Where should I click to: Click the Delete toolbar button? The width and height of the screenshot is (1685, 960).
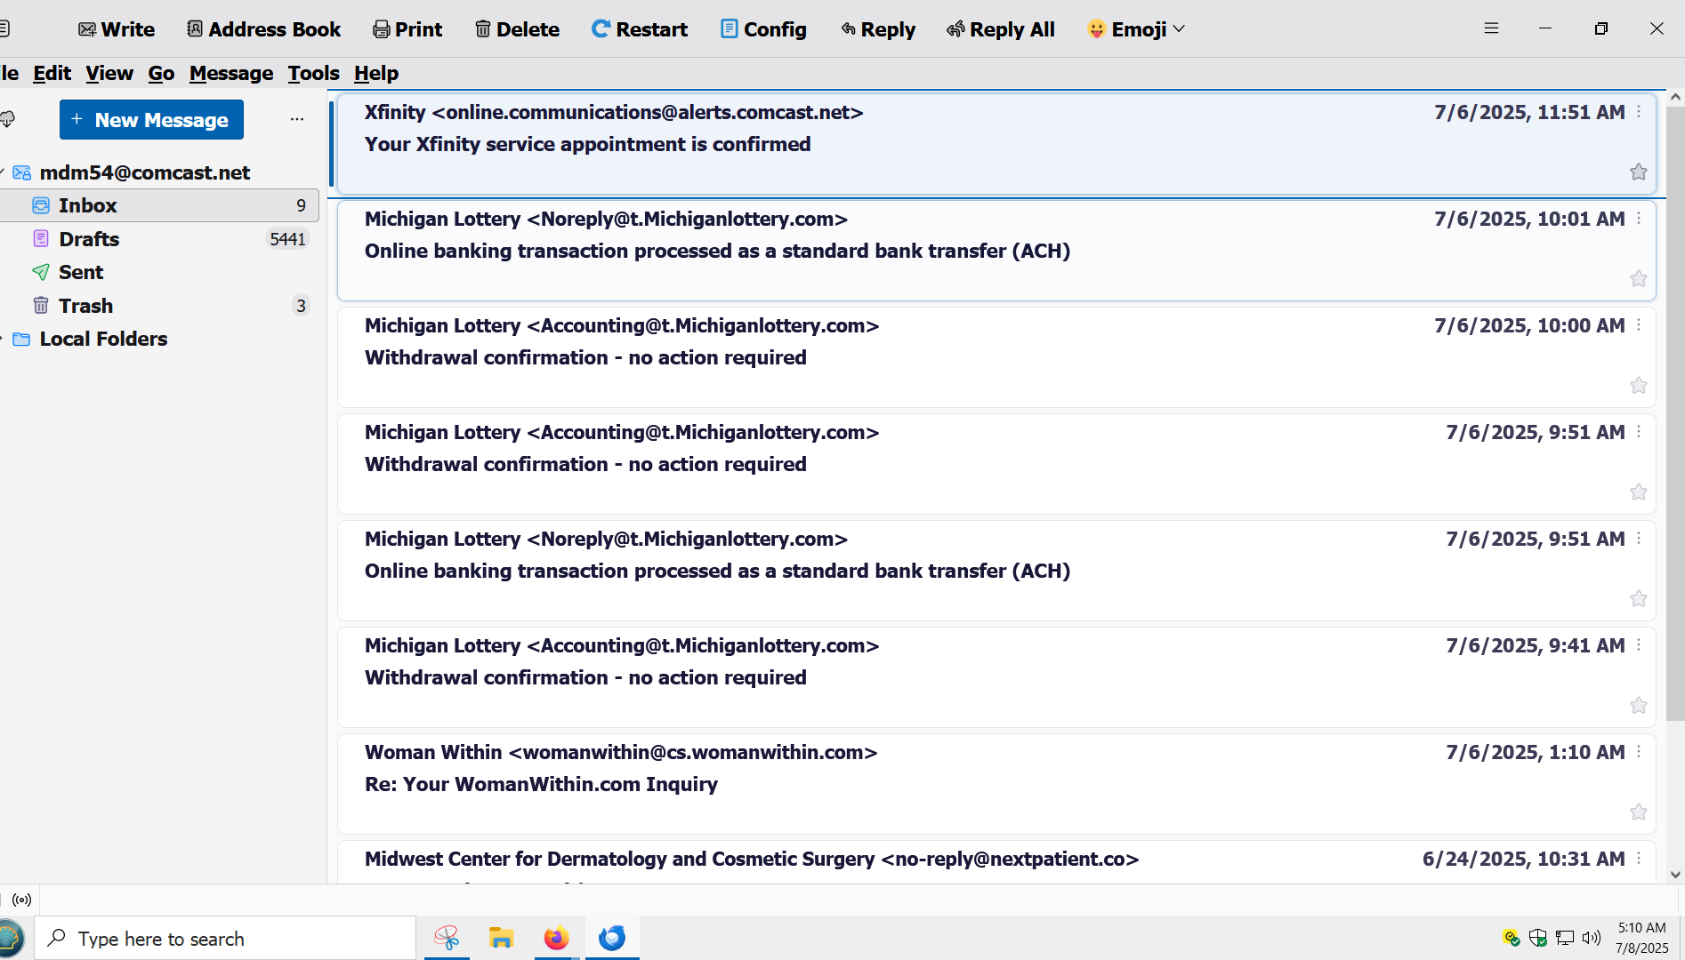click(517, 29)
